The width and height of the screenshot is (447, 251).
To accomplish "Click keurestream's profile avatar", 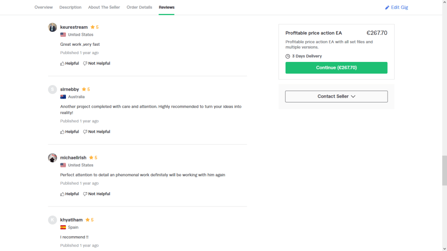I will (x=52, y=27).
